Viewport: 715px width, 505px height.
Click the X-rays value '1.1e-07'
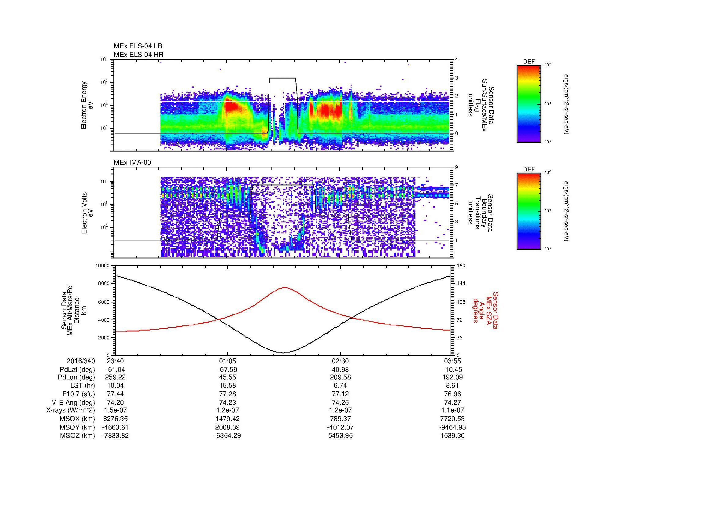coord(452,410)
